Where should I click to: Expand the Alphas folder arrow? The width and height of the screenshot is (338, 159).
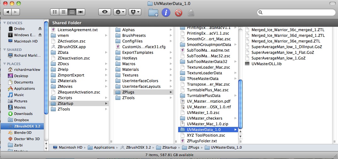coord(171,30)
